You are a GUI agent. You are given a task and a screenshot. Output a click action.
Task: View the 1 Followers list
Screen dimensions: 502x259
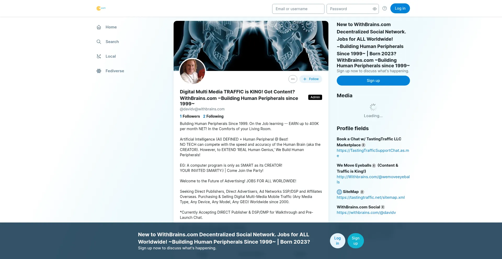click(x=190, y=116)
